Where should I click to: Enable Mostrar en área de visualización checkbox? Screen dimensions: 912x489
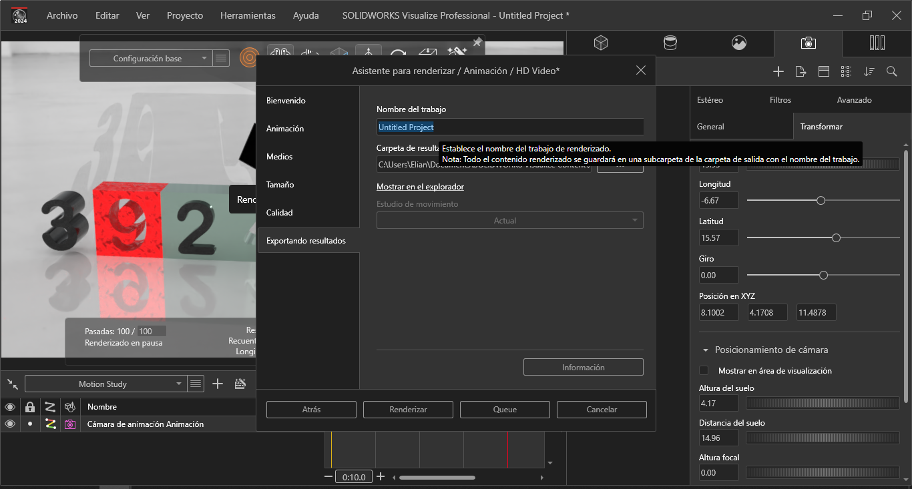tap(704, 370)
